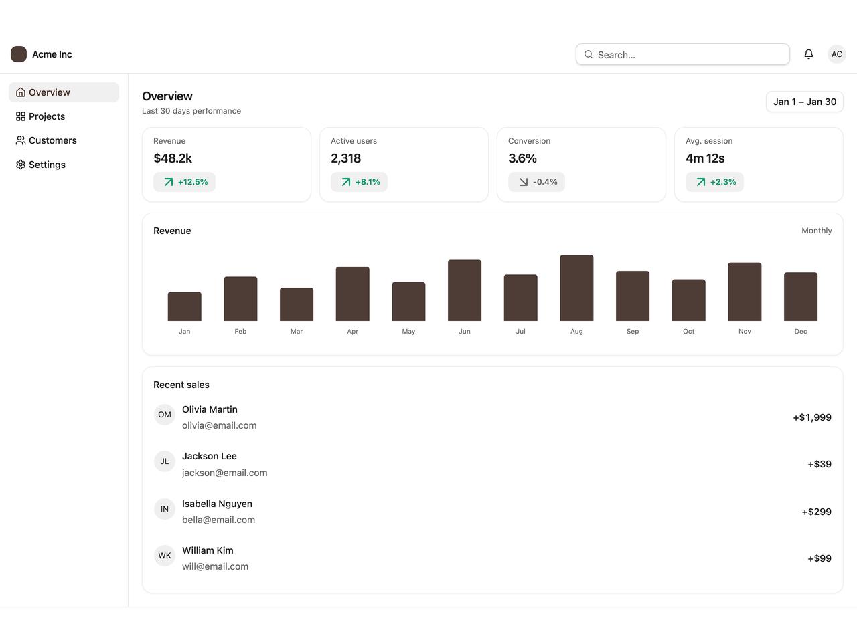The height and width of the screenshot is (642, 857).
Task: Click the +12.5% change text
Action: pyautogui.click(x=193, y=182)
